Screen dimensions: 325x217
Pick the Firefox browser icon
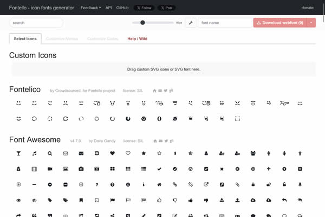point(128,119)
